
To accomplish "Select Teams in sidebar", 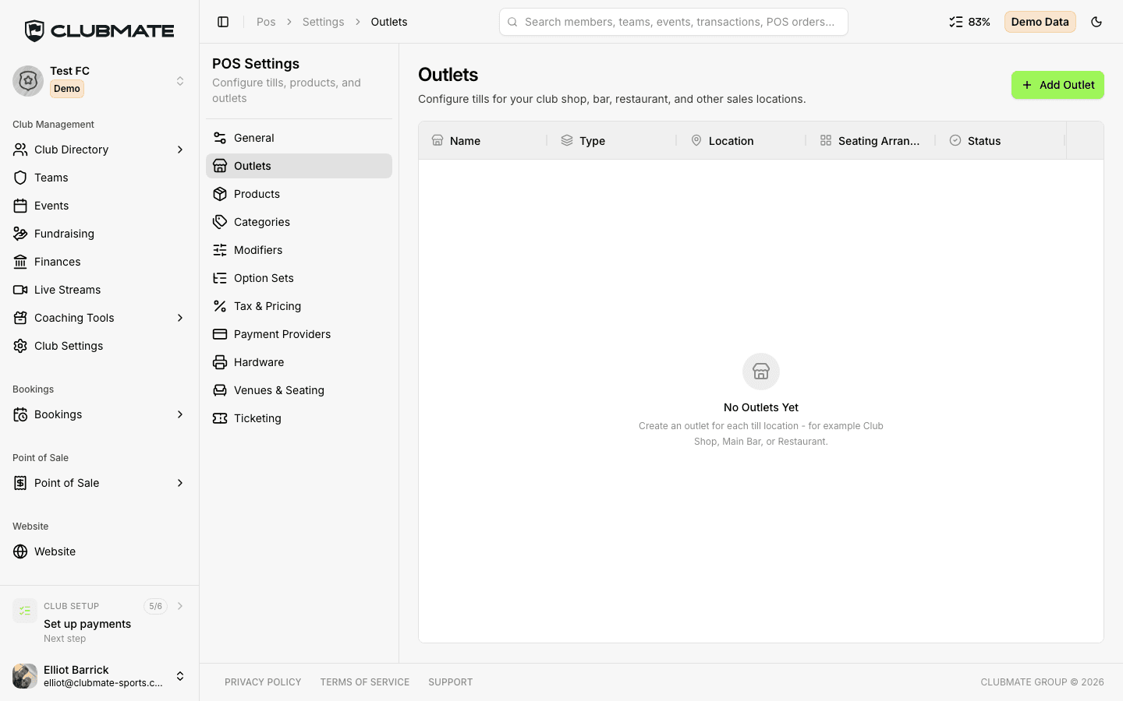I will tap(100, 178).
